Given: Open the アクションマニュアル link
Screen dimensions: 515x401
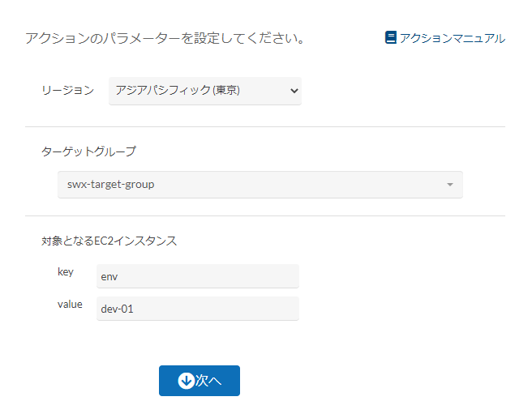Looking at the screenshot, I should click(x=445, y=38).
